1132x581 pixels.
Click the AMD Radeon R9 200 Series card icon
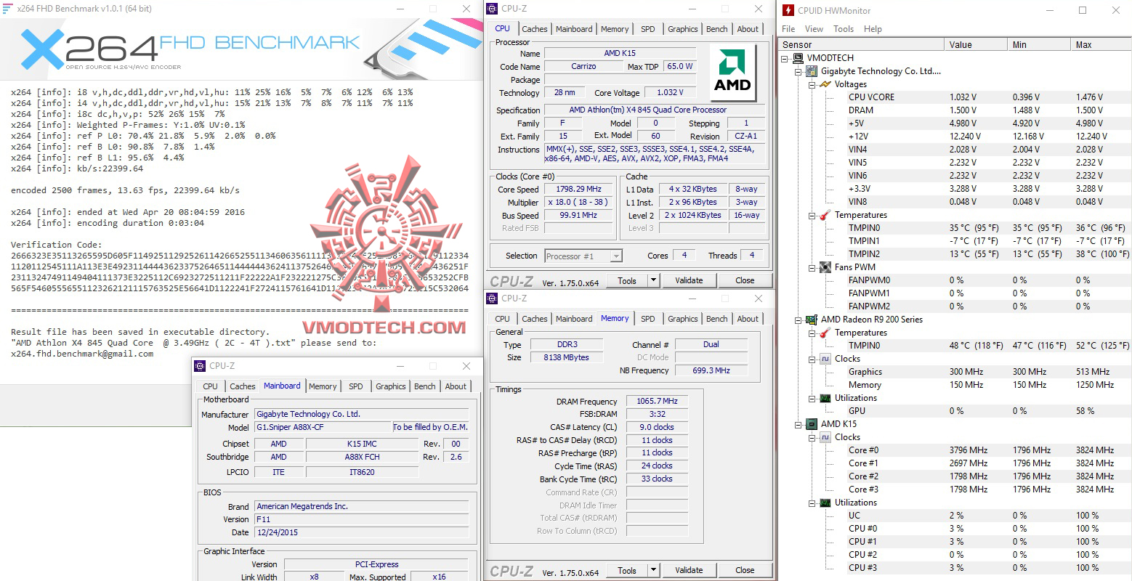812,320
